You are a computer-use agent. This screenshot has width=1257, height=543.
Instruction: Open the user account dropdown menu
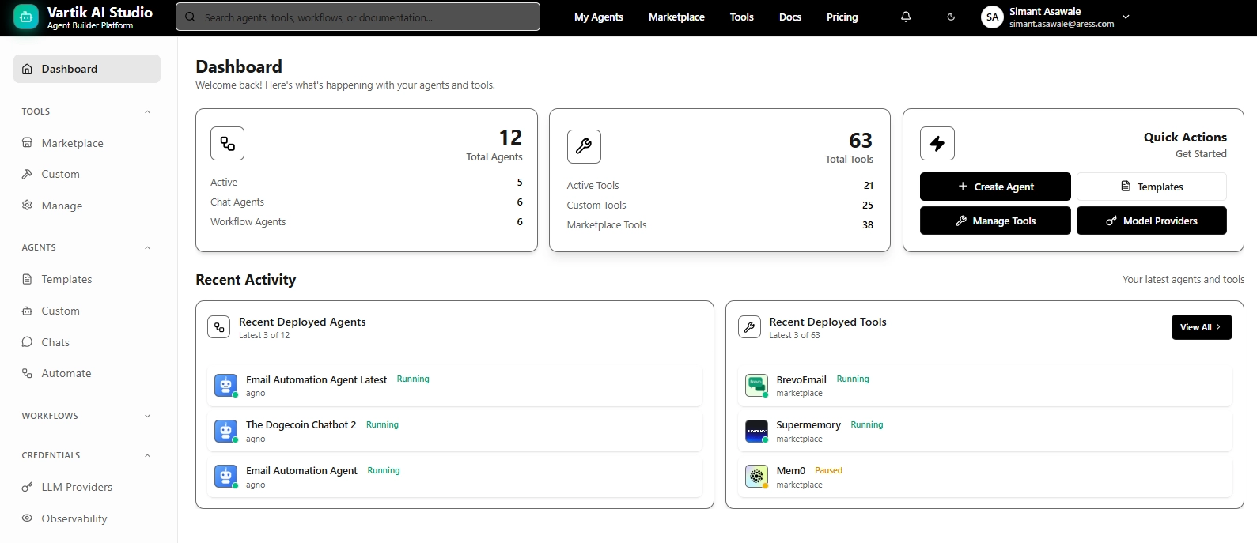tap(1126, 17)
